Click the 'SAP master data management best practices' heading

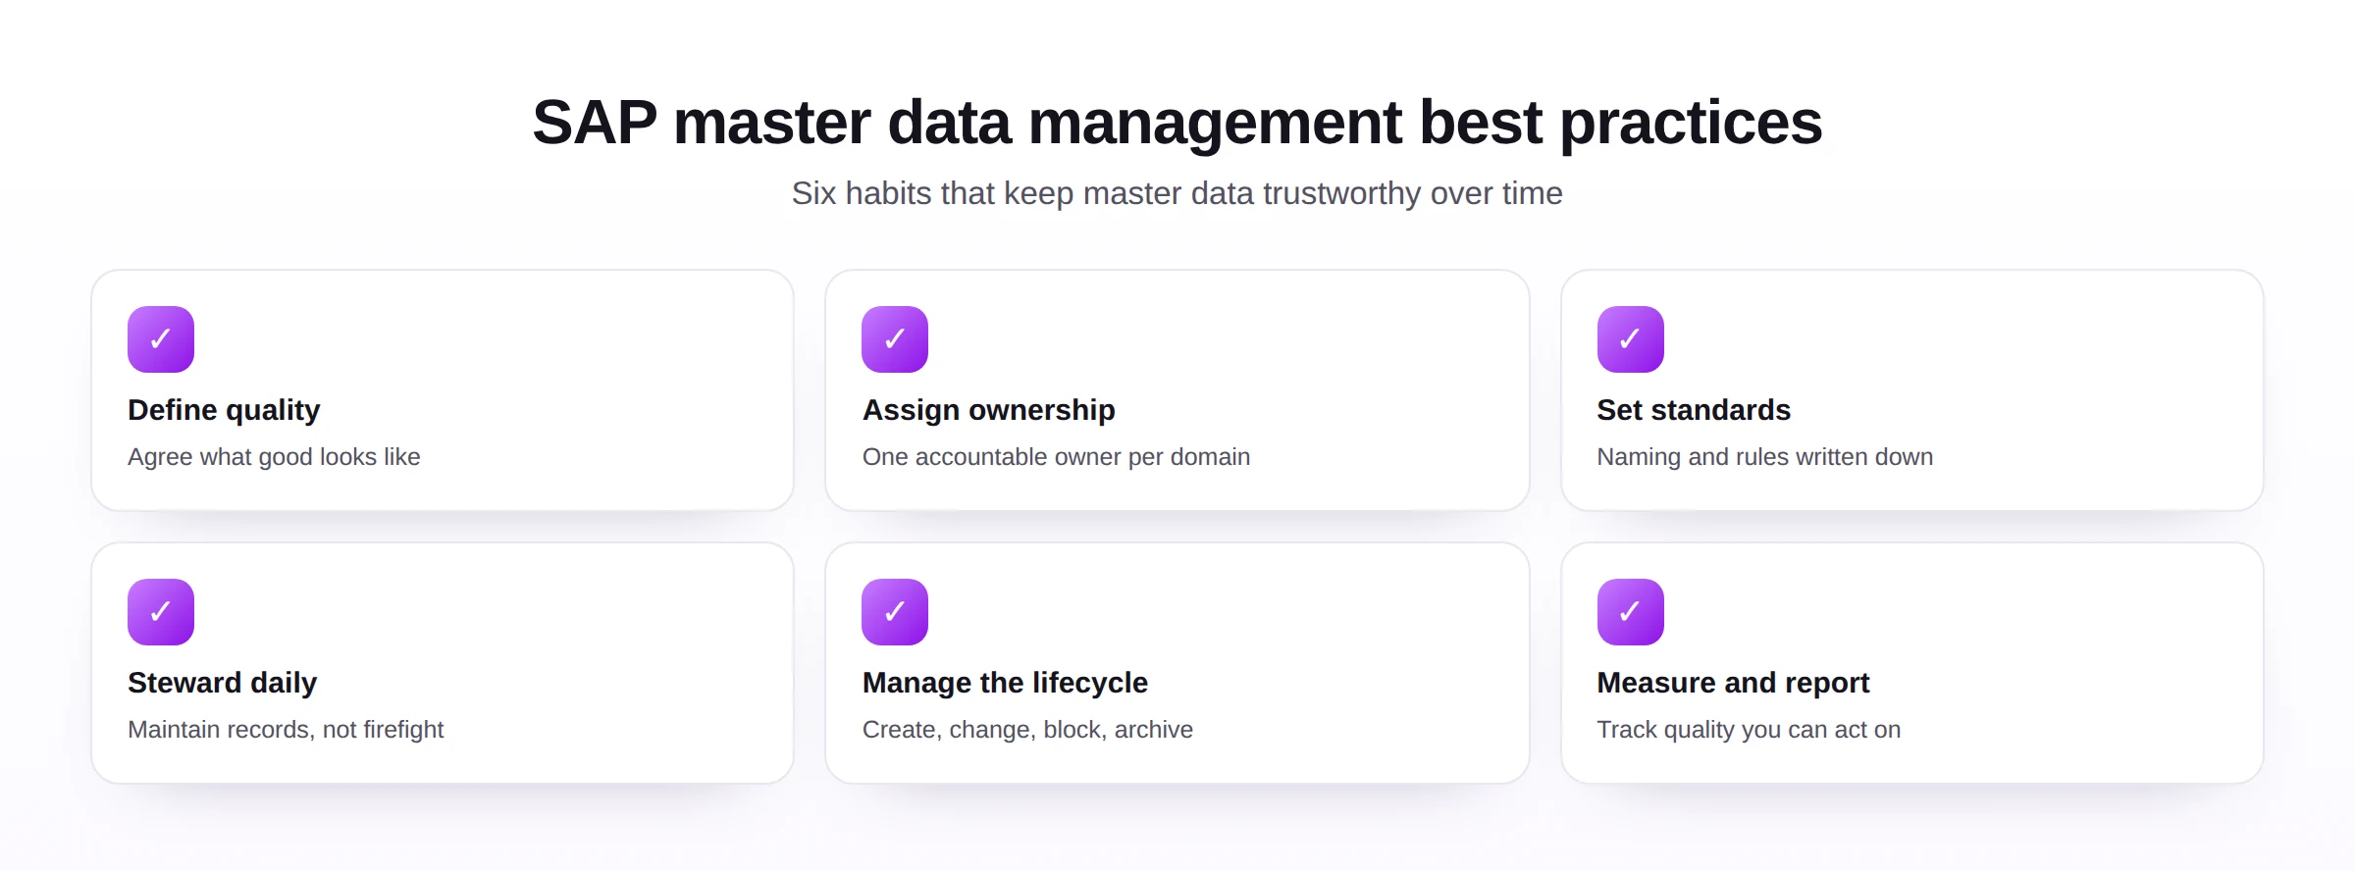click(1177, 123)
